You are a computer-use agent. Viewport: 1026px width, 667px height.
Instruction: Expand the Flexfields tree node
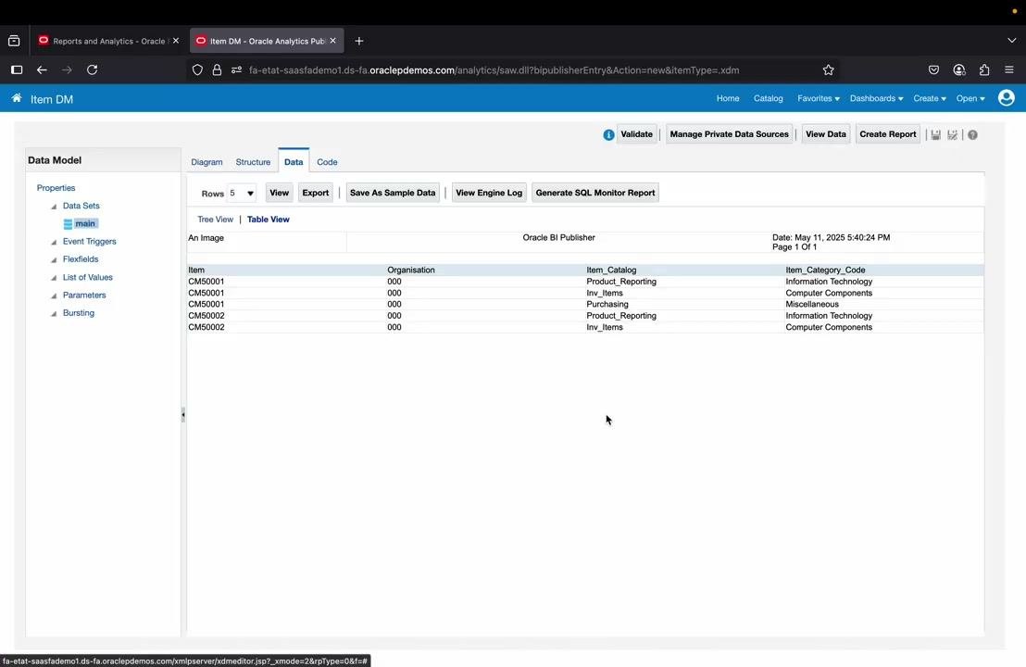pyautogui.click(x=54, y=260)
